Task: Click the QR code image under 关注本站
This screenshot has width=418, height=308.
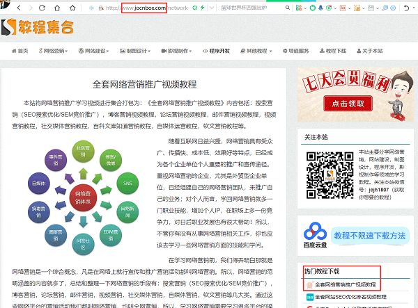Action: [330, 175]
